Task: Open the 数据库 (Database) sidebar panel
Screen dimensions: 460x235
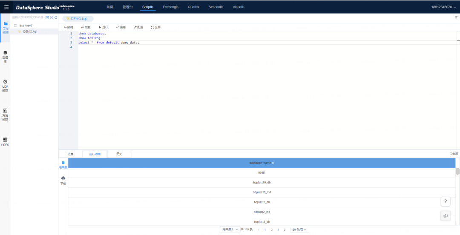Action: (x=5, y=57)
